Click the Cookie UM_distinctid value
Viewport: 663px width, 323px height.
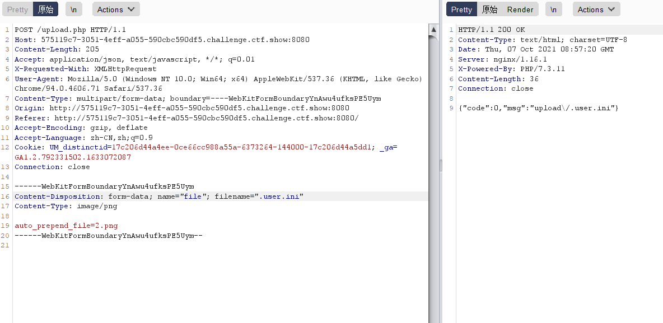click(x=243, y=148)
